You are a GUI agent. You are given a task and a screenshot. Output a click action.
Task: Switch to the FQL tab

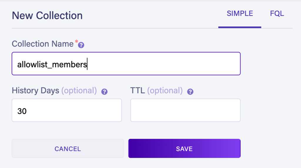277,14
